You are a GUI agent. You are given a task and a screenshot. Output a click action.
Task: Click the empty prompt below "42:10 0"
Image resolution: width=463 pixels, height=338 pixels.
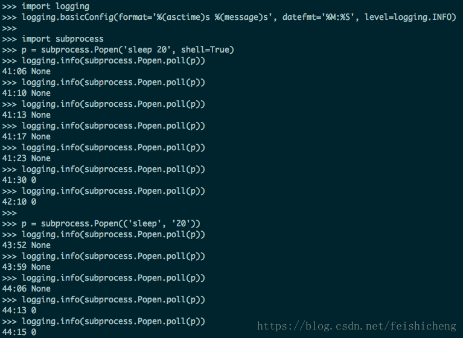[10, 213]
